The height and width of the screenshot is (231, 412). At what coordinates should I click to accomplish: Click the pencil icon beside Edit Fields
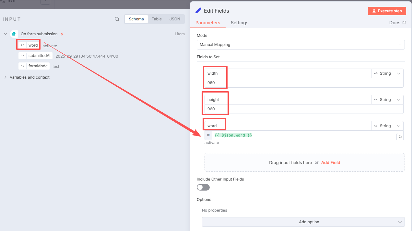pos(198,11)
